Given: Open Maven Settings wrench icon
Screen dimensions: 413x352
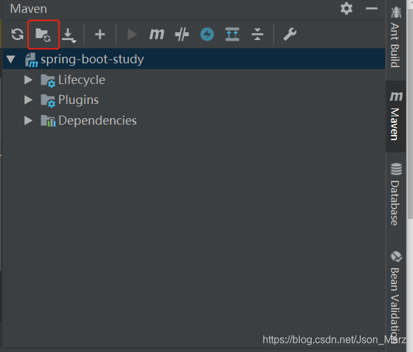Looking at the screenshot, I should click(290, 34).
